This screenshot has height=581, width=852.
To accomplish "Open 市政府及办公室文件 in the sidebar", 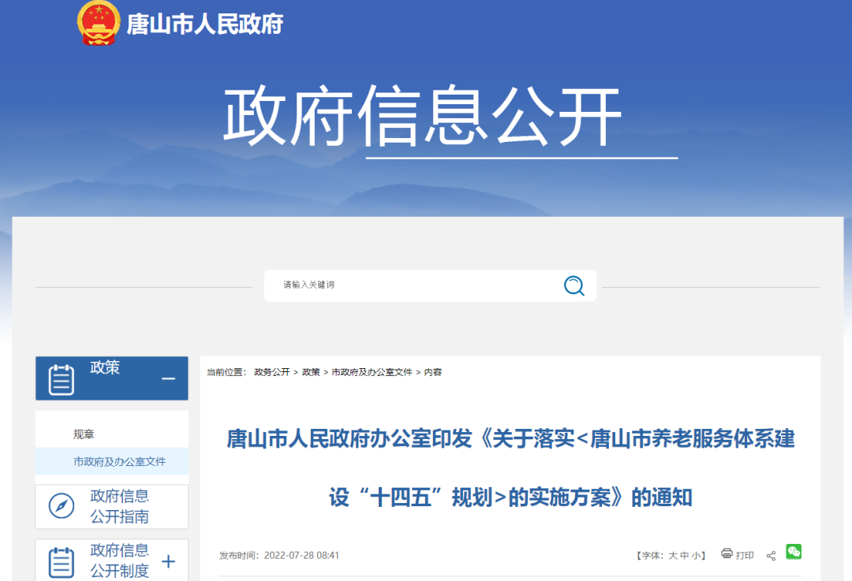I will (119, 462).
